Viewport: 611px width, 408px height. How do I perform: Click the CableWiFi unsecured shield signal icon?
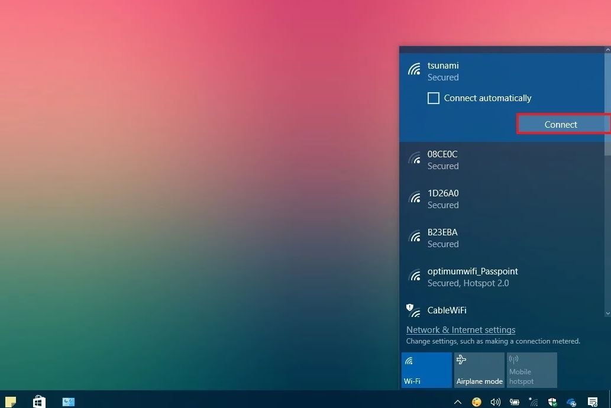pos(413,310)
